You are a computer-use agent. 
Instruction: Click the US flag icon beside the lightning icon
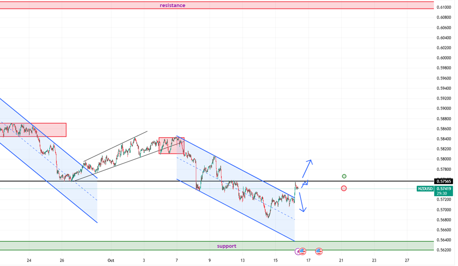point(303,251)
